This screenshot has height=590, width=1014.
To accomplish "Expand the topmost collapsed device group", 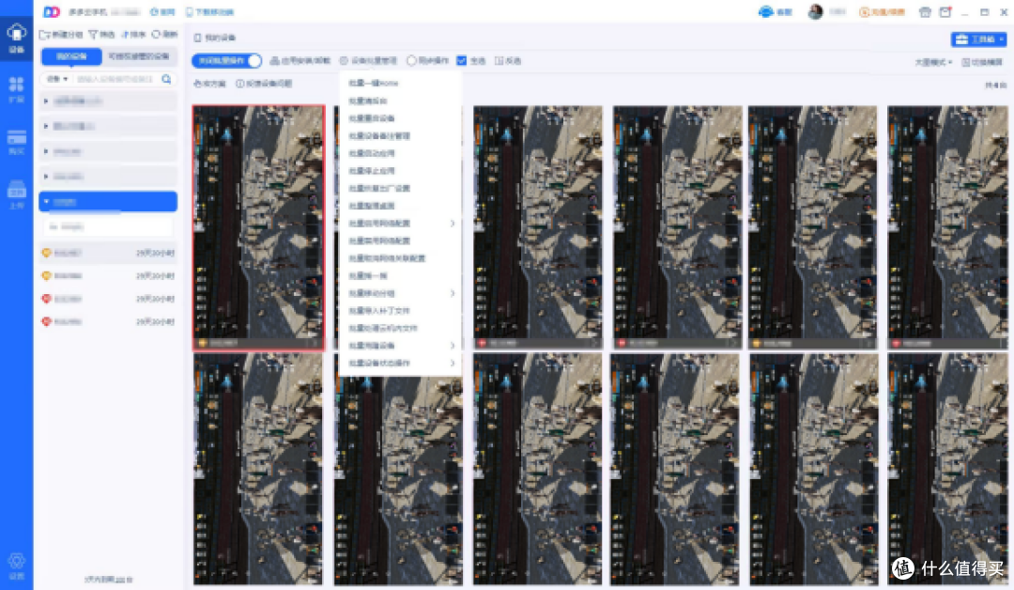I will (46, 101).
